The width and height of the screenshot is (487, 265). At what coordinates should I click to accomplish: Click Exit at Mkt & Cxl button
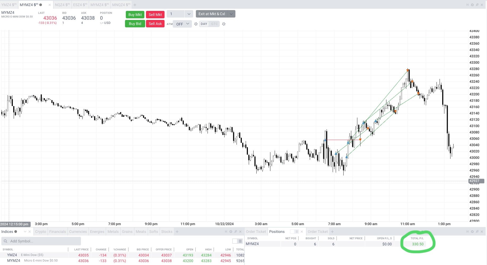coord(212,14)
